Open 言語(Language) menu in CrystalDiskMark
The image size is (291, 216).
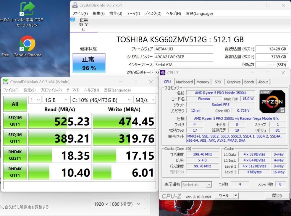click(117, 90)
